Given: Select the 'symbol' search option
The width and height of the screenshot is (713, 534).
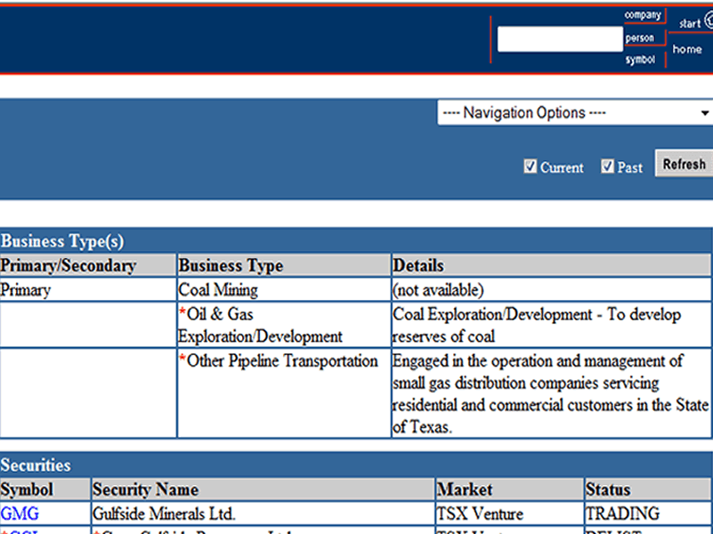Looking at the screenshot, I should 640,60.
